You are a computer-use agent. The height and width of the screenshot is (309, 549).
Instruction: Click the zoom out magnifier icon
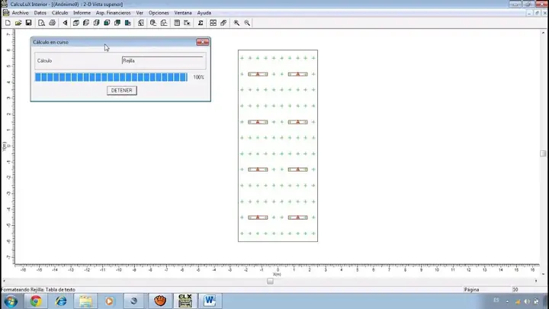click(247, 23)
